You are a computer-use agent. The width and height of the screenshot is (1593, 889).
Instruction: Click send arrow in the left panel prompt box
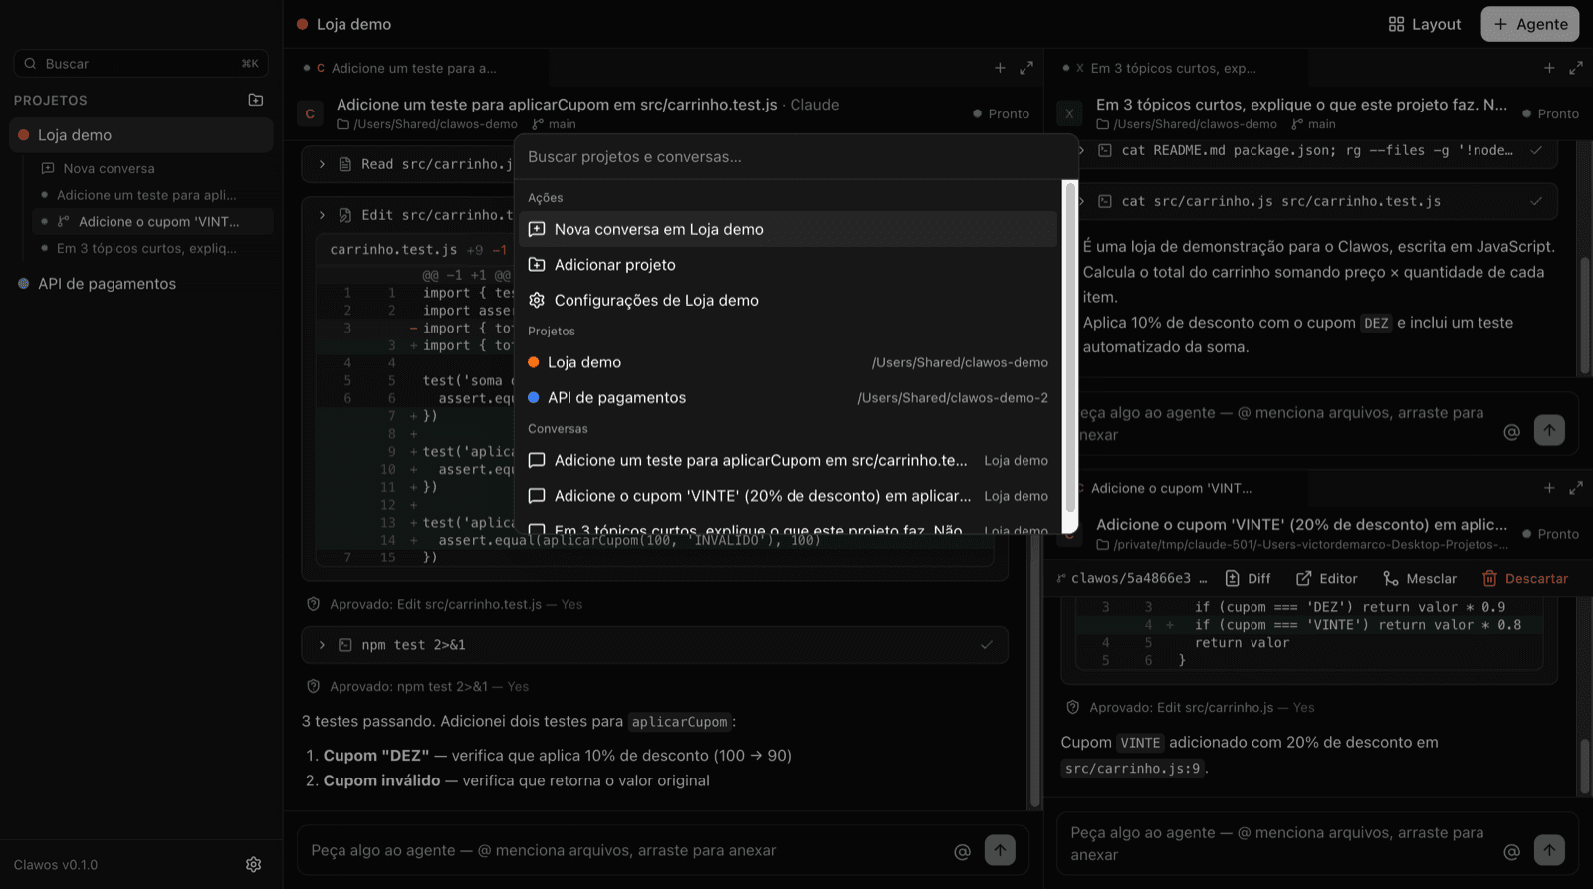pos(1000,850)
